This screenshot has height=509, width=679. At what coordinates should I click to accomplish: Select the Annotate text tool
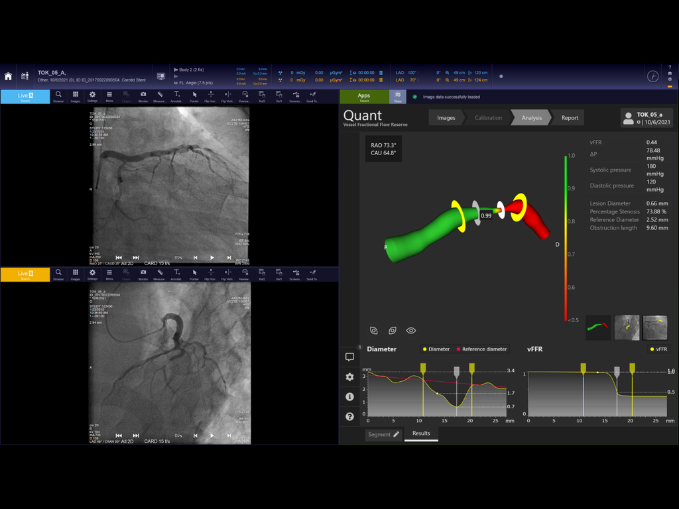click(x=176, y=95)
